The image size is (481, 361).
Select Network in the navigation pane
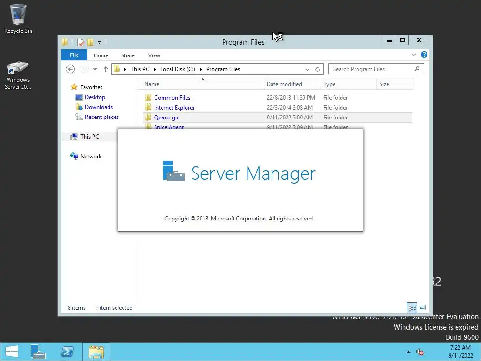[x=91, y=156]
